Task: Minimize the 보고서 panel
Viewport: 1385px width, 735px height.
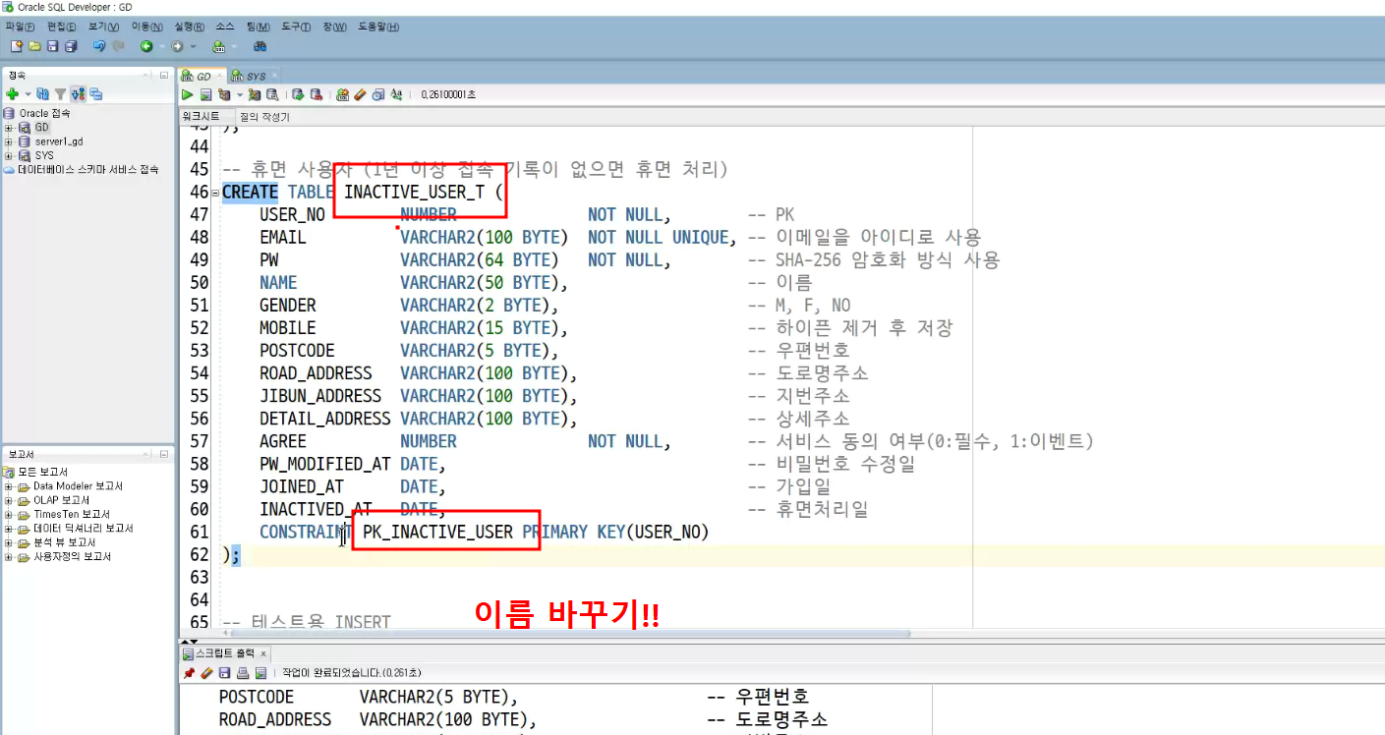Action: point(164,454)
